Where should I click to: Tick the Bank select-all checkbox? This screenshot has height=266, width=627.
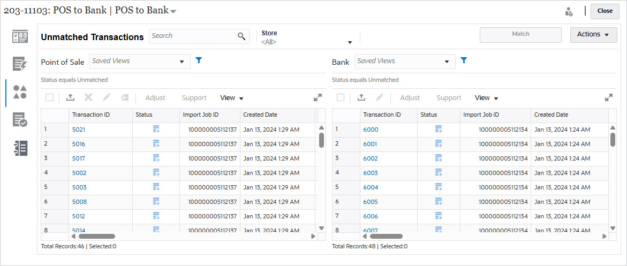[340, 98]
